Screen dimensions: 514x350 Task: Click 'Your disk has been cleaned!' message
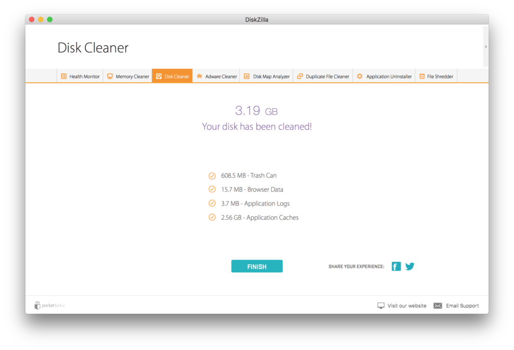pyautogui.click(x=256, y=126)
